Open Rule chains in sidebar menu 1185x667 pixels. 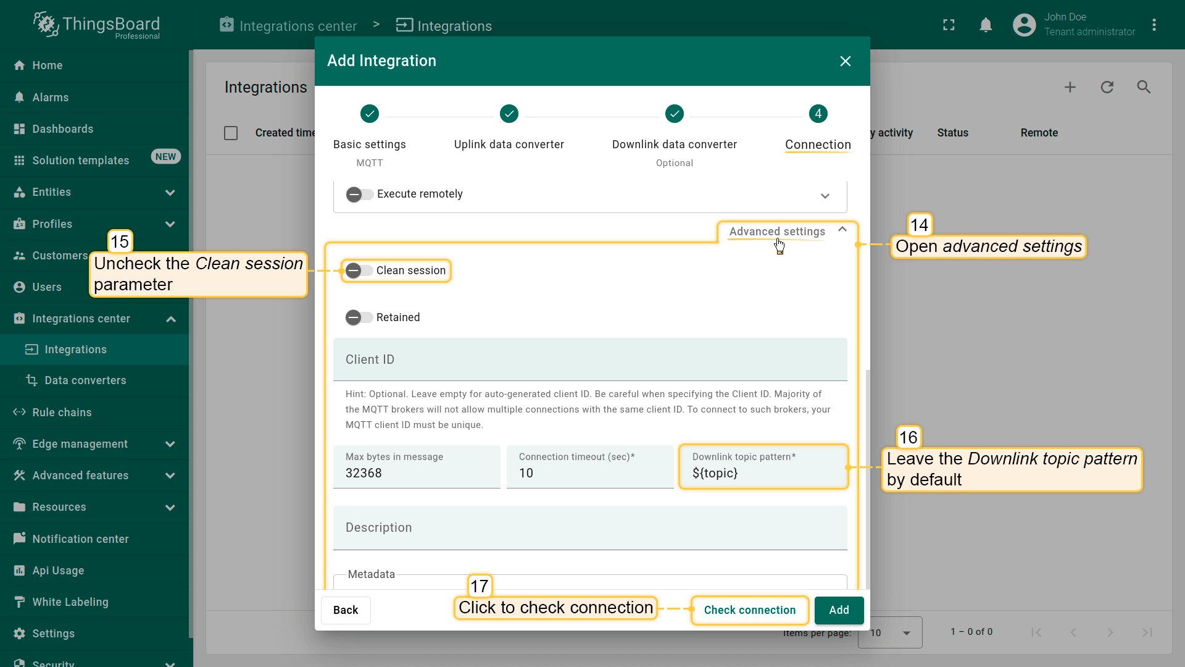point(62,413)
